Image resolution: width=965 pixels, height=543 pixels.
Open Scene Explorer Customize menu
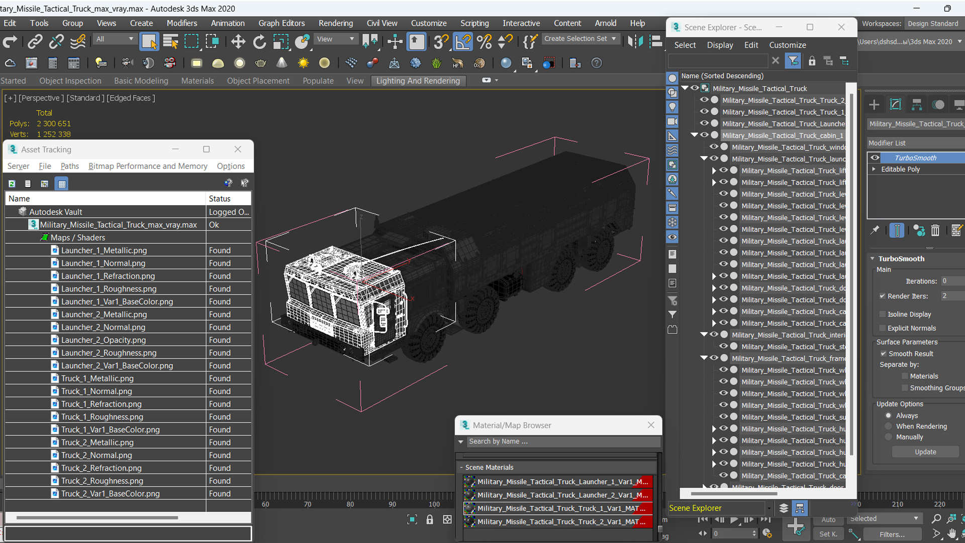[x=788, y=45]
